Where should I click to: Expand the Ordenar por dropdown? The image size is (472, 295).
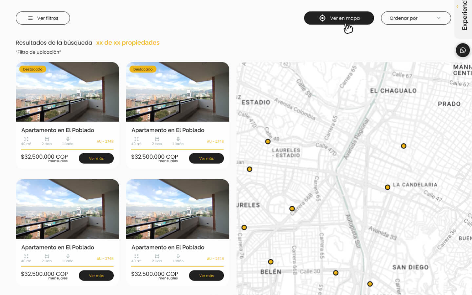tap(416, 18)
